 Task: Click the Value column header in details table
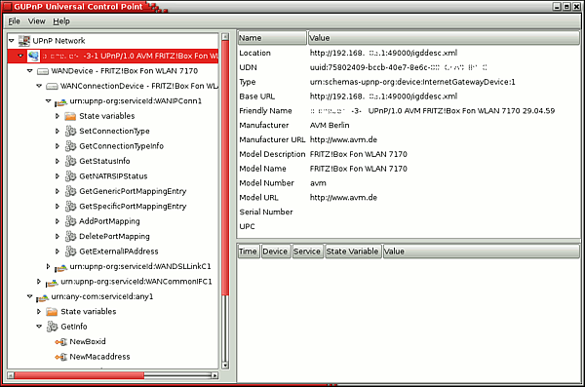click(444, 38)
